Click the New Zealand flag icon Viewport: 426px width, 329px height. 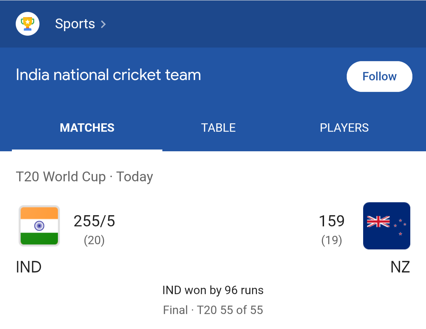(387, 226)
